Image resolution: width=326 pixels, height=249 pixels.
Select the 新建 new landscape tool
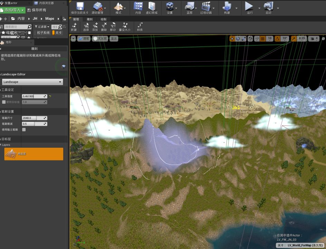74,27
